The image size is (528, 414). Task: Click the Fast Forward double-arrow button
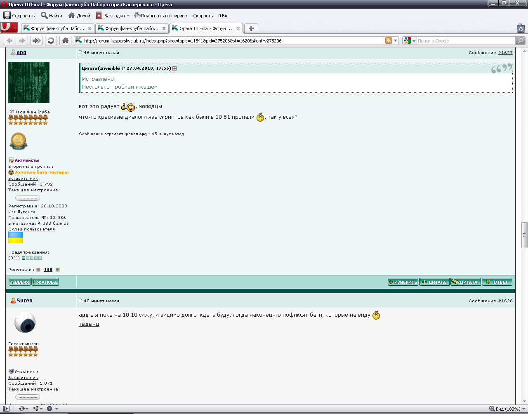36,40
